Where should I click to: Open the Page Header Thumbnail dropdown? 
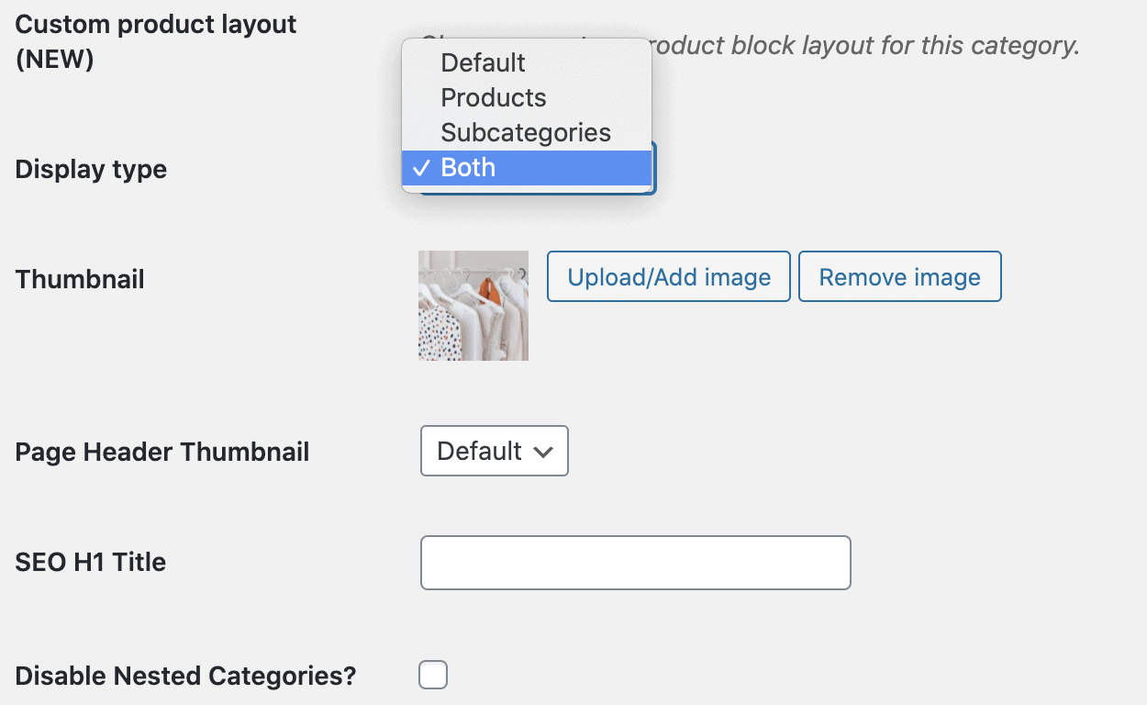click(494, 451)
